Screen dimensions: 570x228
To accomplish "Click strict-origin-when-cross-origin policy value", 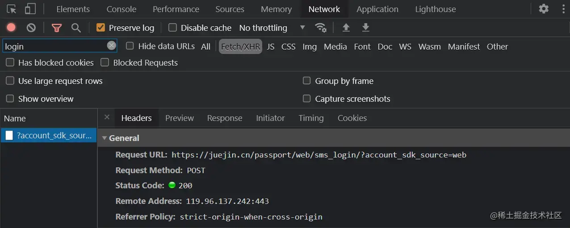I will click(x=251, y=217).
